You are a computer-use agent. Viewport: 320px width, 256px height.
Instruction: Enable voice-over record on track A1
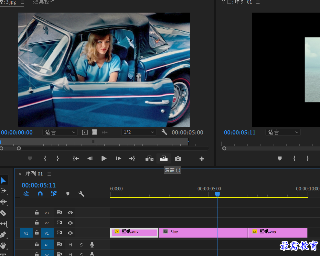tap(92, 245)
